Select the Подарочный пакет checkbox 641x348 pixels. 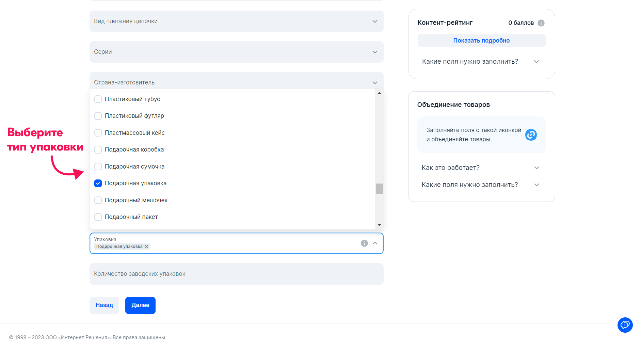[x=98, y=217]
